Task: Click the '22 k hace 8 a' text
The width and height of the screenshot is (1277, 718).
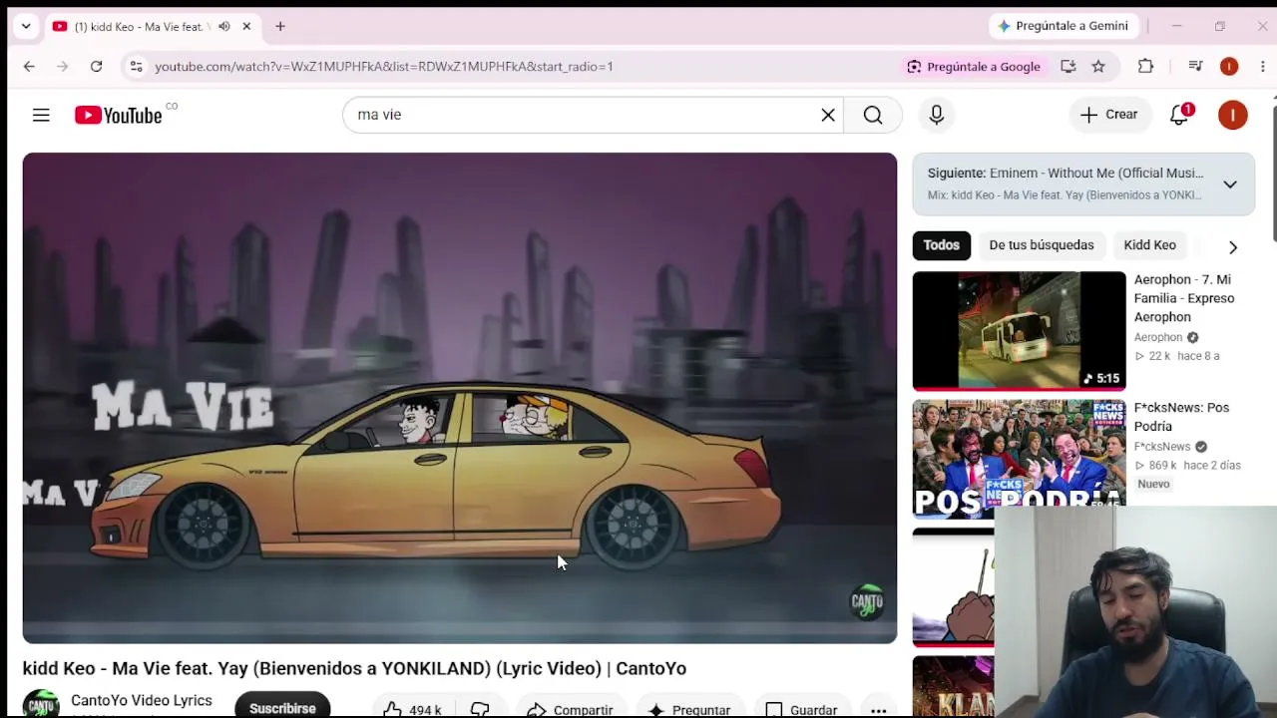Action: click(1176, 356)
